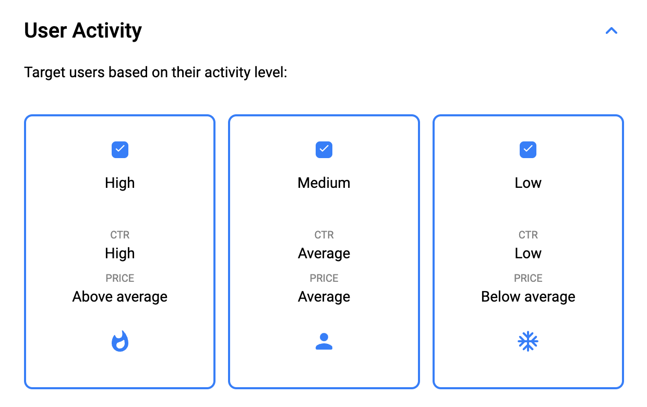
Task: Click the Average CTR value in Medium card
Action: tap(324, 254)
